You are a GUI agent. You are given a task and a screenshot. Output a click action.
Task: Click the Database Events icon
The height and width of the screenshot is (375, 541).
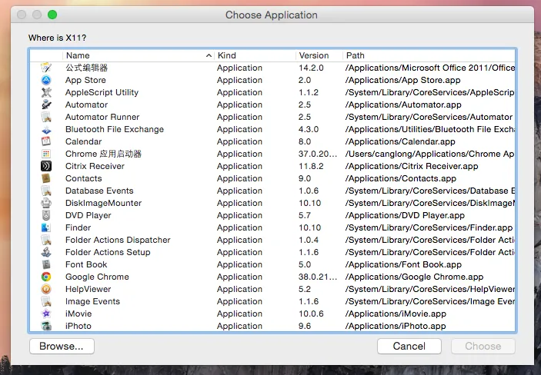(x=46, y=191)
